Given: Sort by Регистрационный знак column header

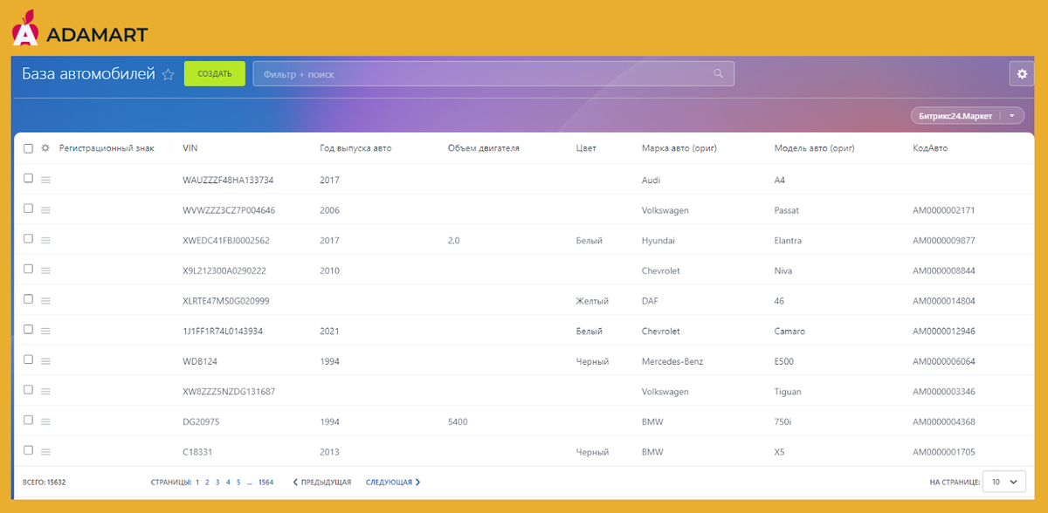Looking at the screenshot, I should 107,148.
